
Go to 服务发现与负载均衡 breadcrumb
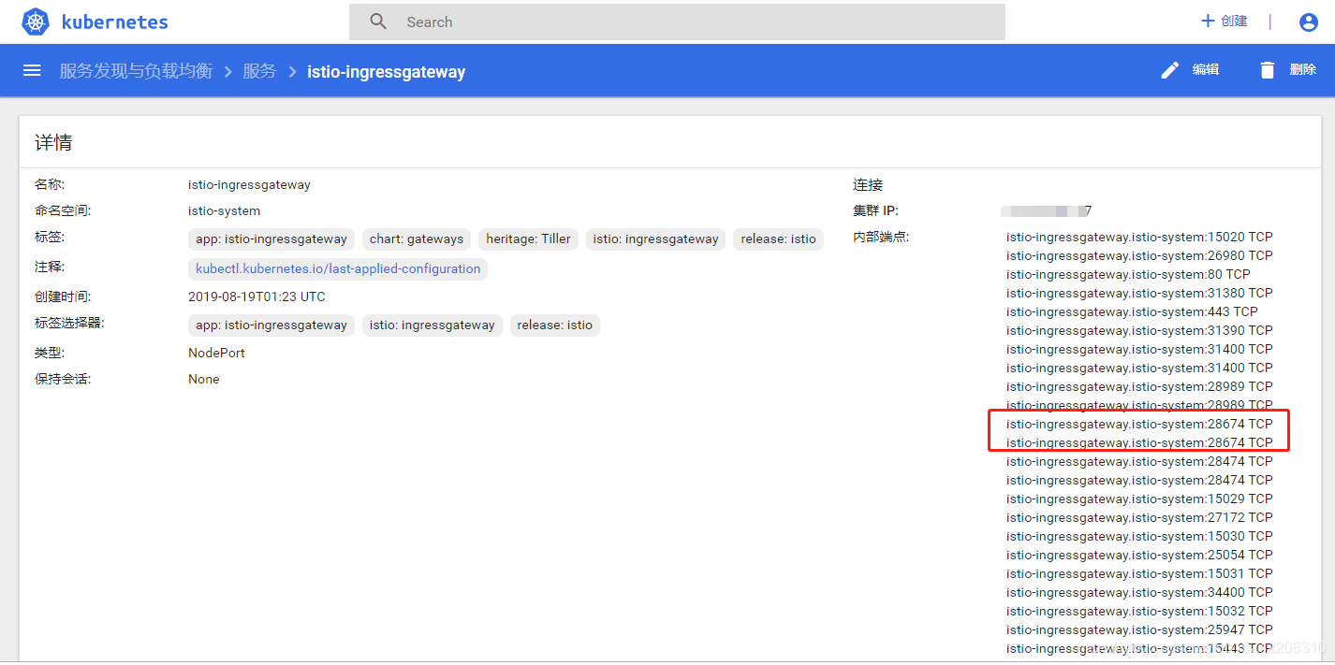click(x=136, y=71)
